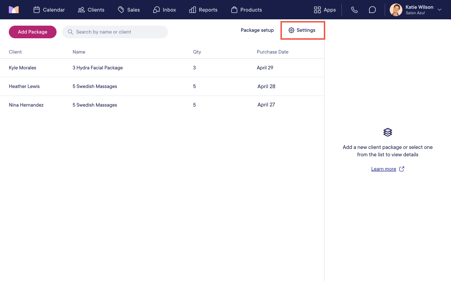Click Katie Wilson's profile avatar
451x281 pixels.
[396, 10]
